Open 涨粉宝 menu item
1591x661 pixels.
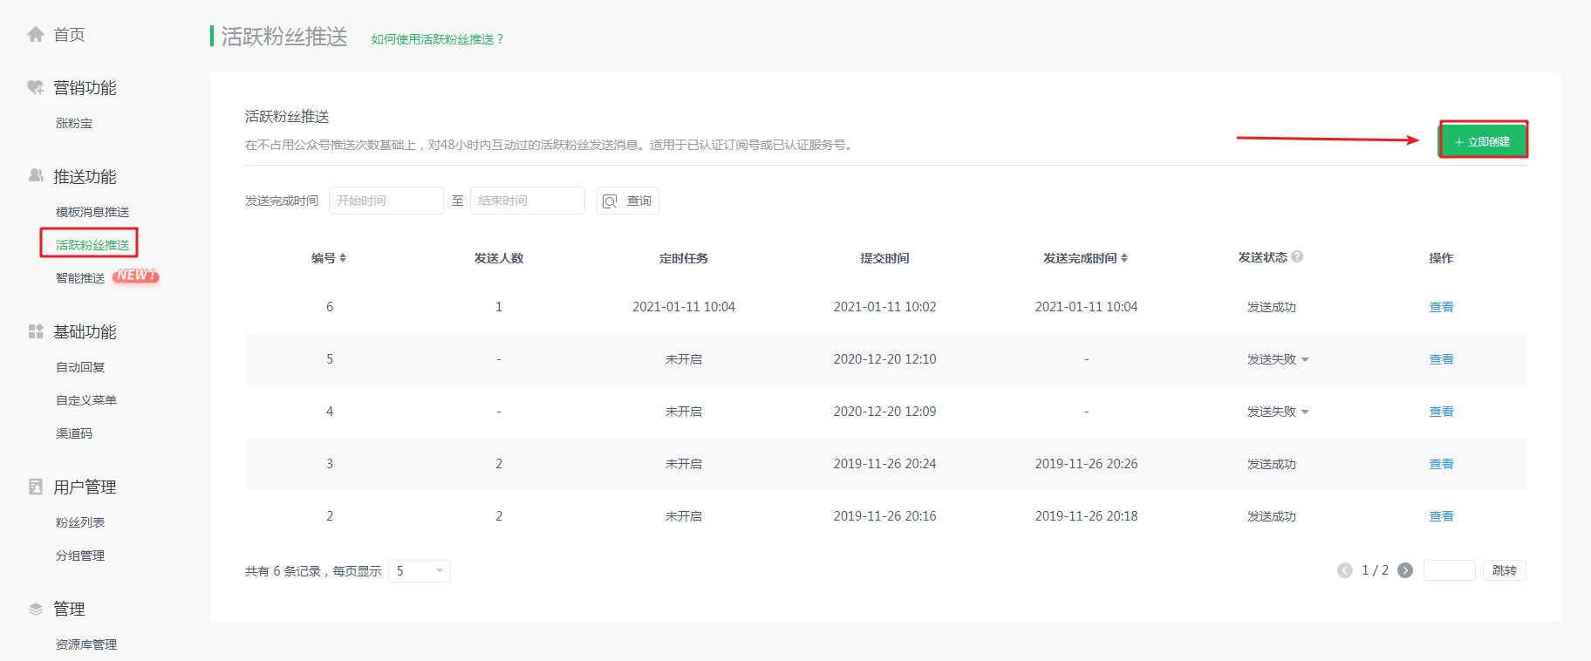coord(74,123)
